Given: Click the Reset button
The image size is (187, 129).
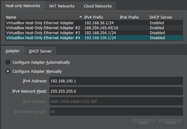Looking at the screenshot, I should [170, 123].
